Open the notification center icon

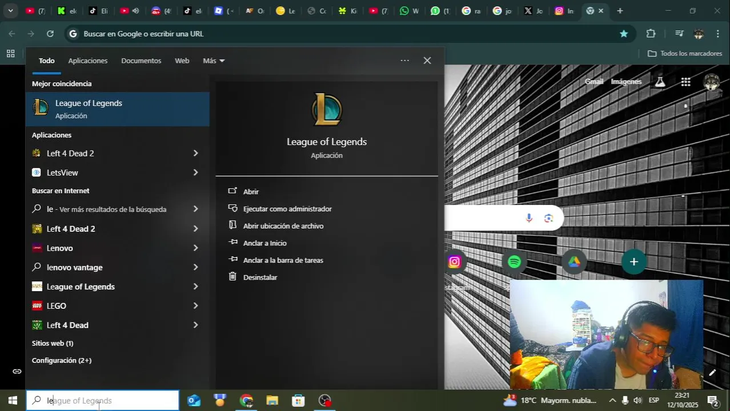tap(713, 401)
